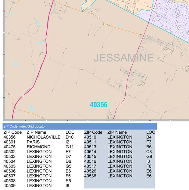This screenshot has width=189, height=190.
Task: Click RICHMOND in the ZIP name column
Action: pos(38,147)
